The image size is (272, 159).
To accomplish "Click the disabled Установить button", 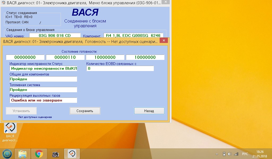I will coord(21,111).
